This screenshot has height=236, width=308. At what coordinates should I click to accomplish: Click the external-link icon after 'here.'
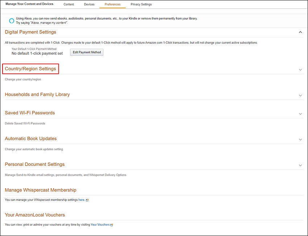click(x=87, y=200)
